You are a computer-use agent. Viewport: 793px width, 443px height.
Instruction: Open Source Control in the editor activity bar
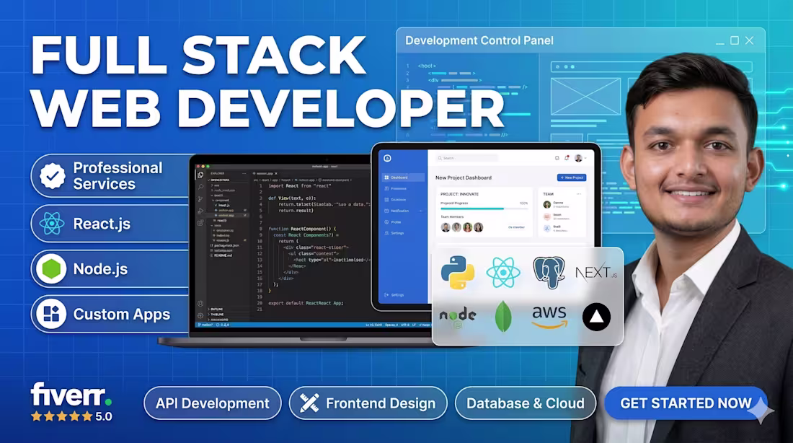tap(200, 199)
